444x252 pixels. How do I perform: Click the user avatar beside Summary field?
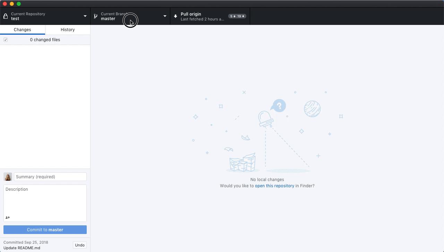click(x=8, y=177)
